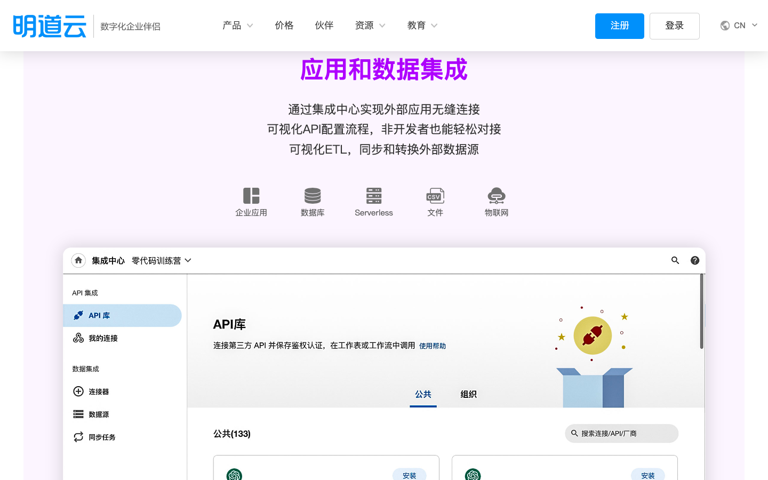Open the search magnifier in the integration center
Image resolution: width=768 pixels, height=480 pixels.
[x=675, y=260]
